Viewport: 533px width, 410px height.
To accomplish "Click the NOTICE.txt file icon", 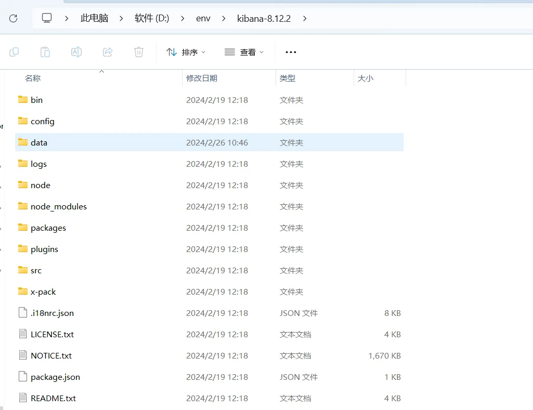I will click(x=23, y=355).
